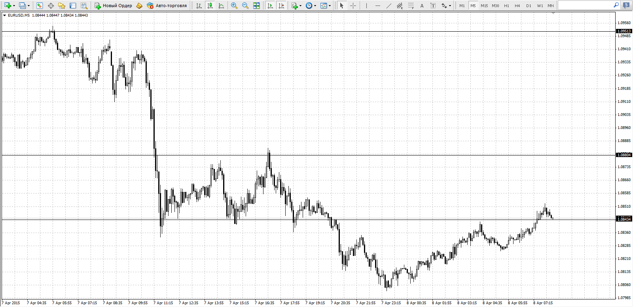Open the arrows objects dropdown

[x=450, y=6]
